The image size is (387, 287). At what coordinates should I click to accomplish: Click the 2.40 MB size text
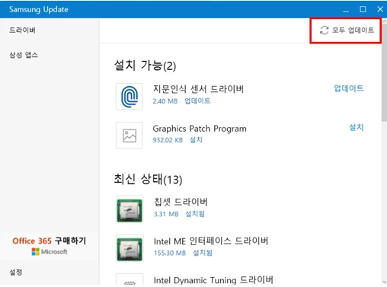pos(165,101)
